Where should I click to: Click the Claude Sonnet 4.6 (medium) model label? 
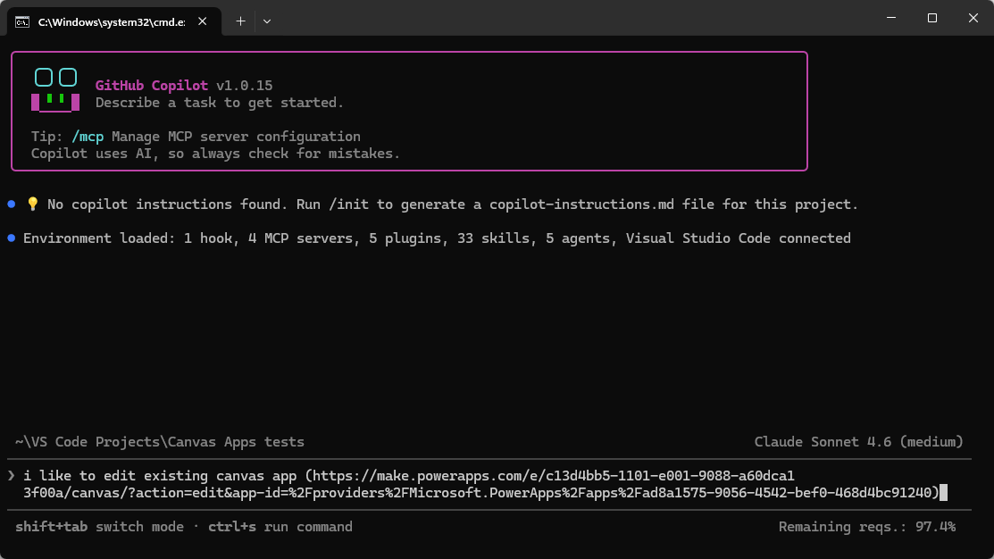coord(858,442)
